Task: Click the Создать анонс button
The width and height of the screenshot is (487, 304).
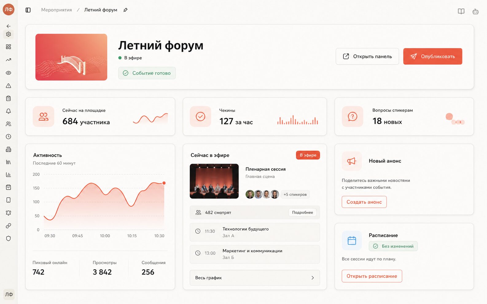Action: 364,202
